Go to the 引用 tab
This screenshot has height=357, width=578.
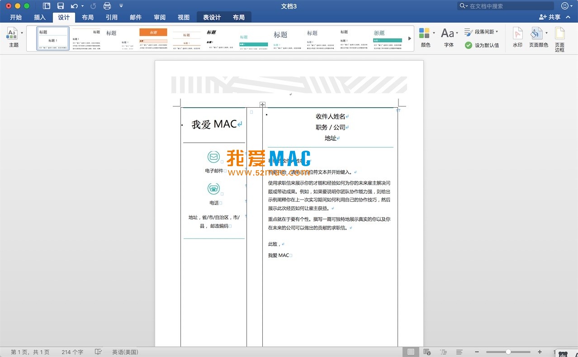point(112,17)
